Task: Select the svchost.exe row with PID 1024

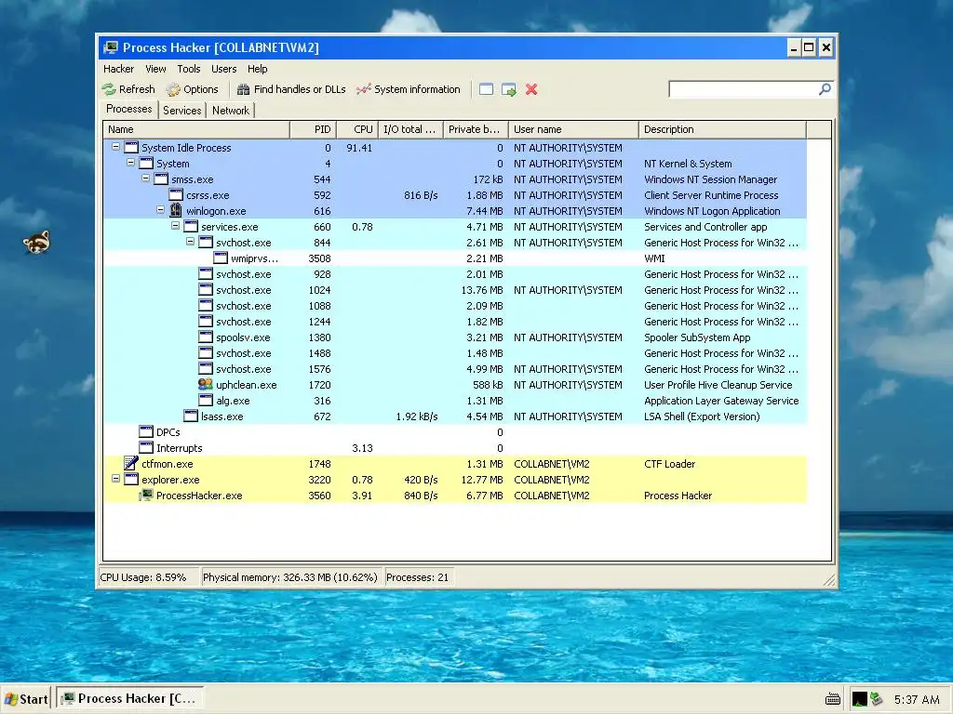Action: tap(454, 290)
